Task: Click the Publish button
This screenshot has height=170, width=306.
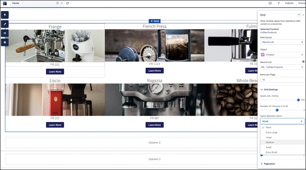Action: (289, 3)
